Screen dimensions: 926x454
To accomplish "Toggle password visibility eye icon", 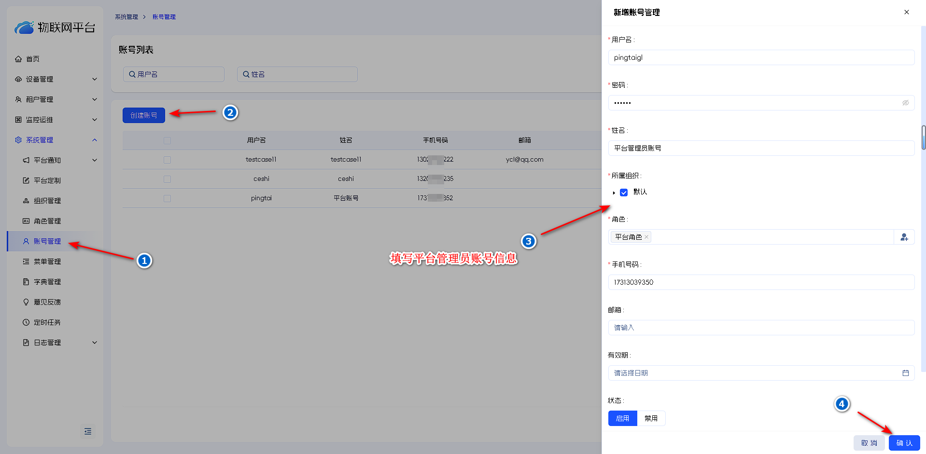I will click(x=905, y=103).
